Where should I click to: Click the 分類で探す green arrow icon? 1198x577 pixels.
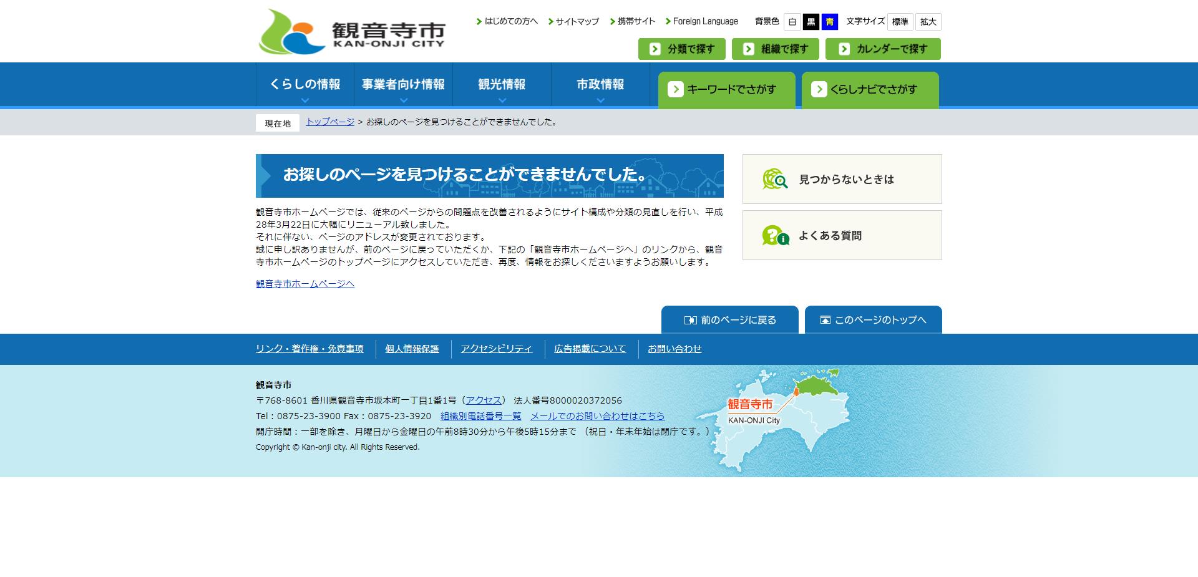[654, 49]
